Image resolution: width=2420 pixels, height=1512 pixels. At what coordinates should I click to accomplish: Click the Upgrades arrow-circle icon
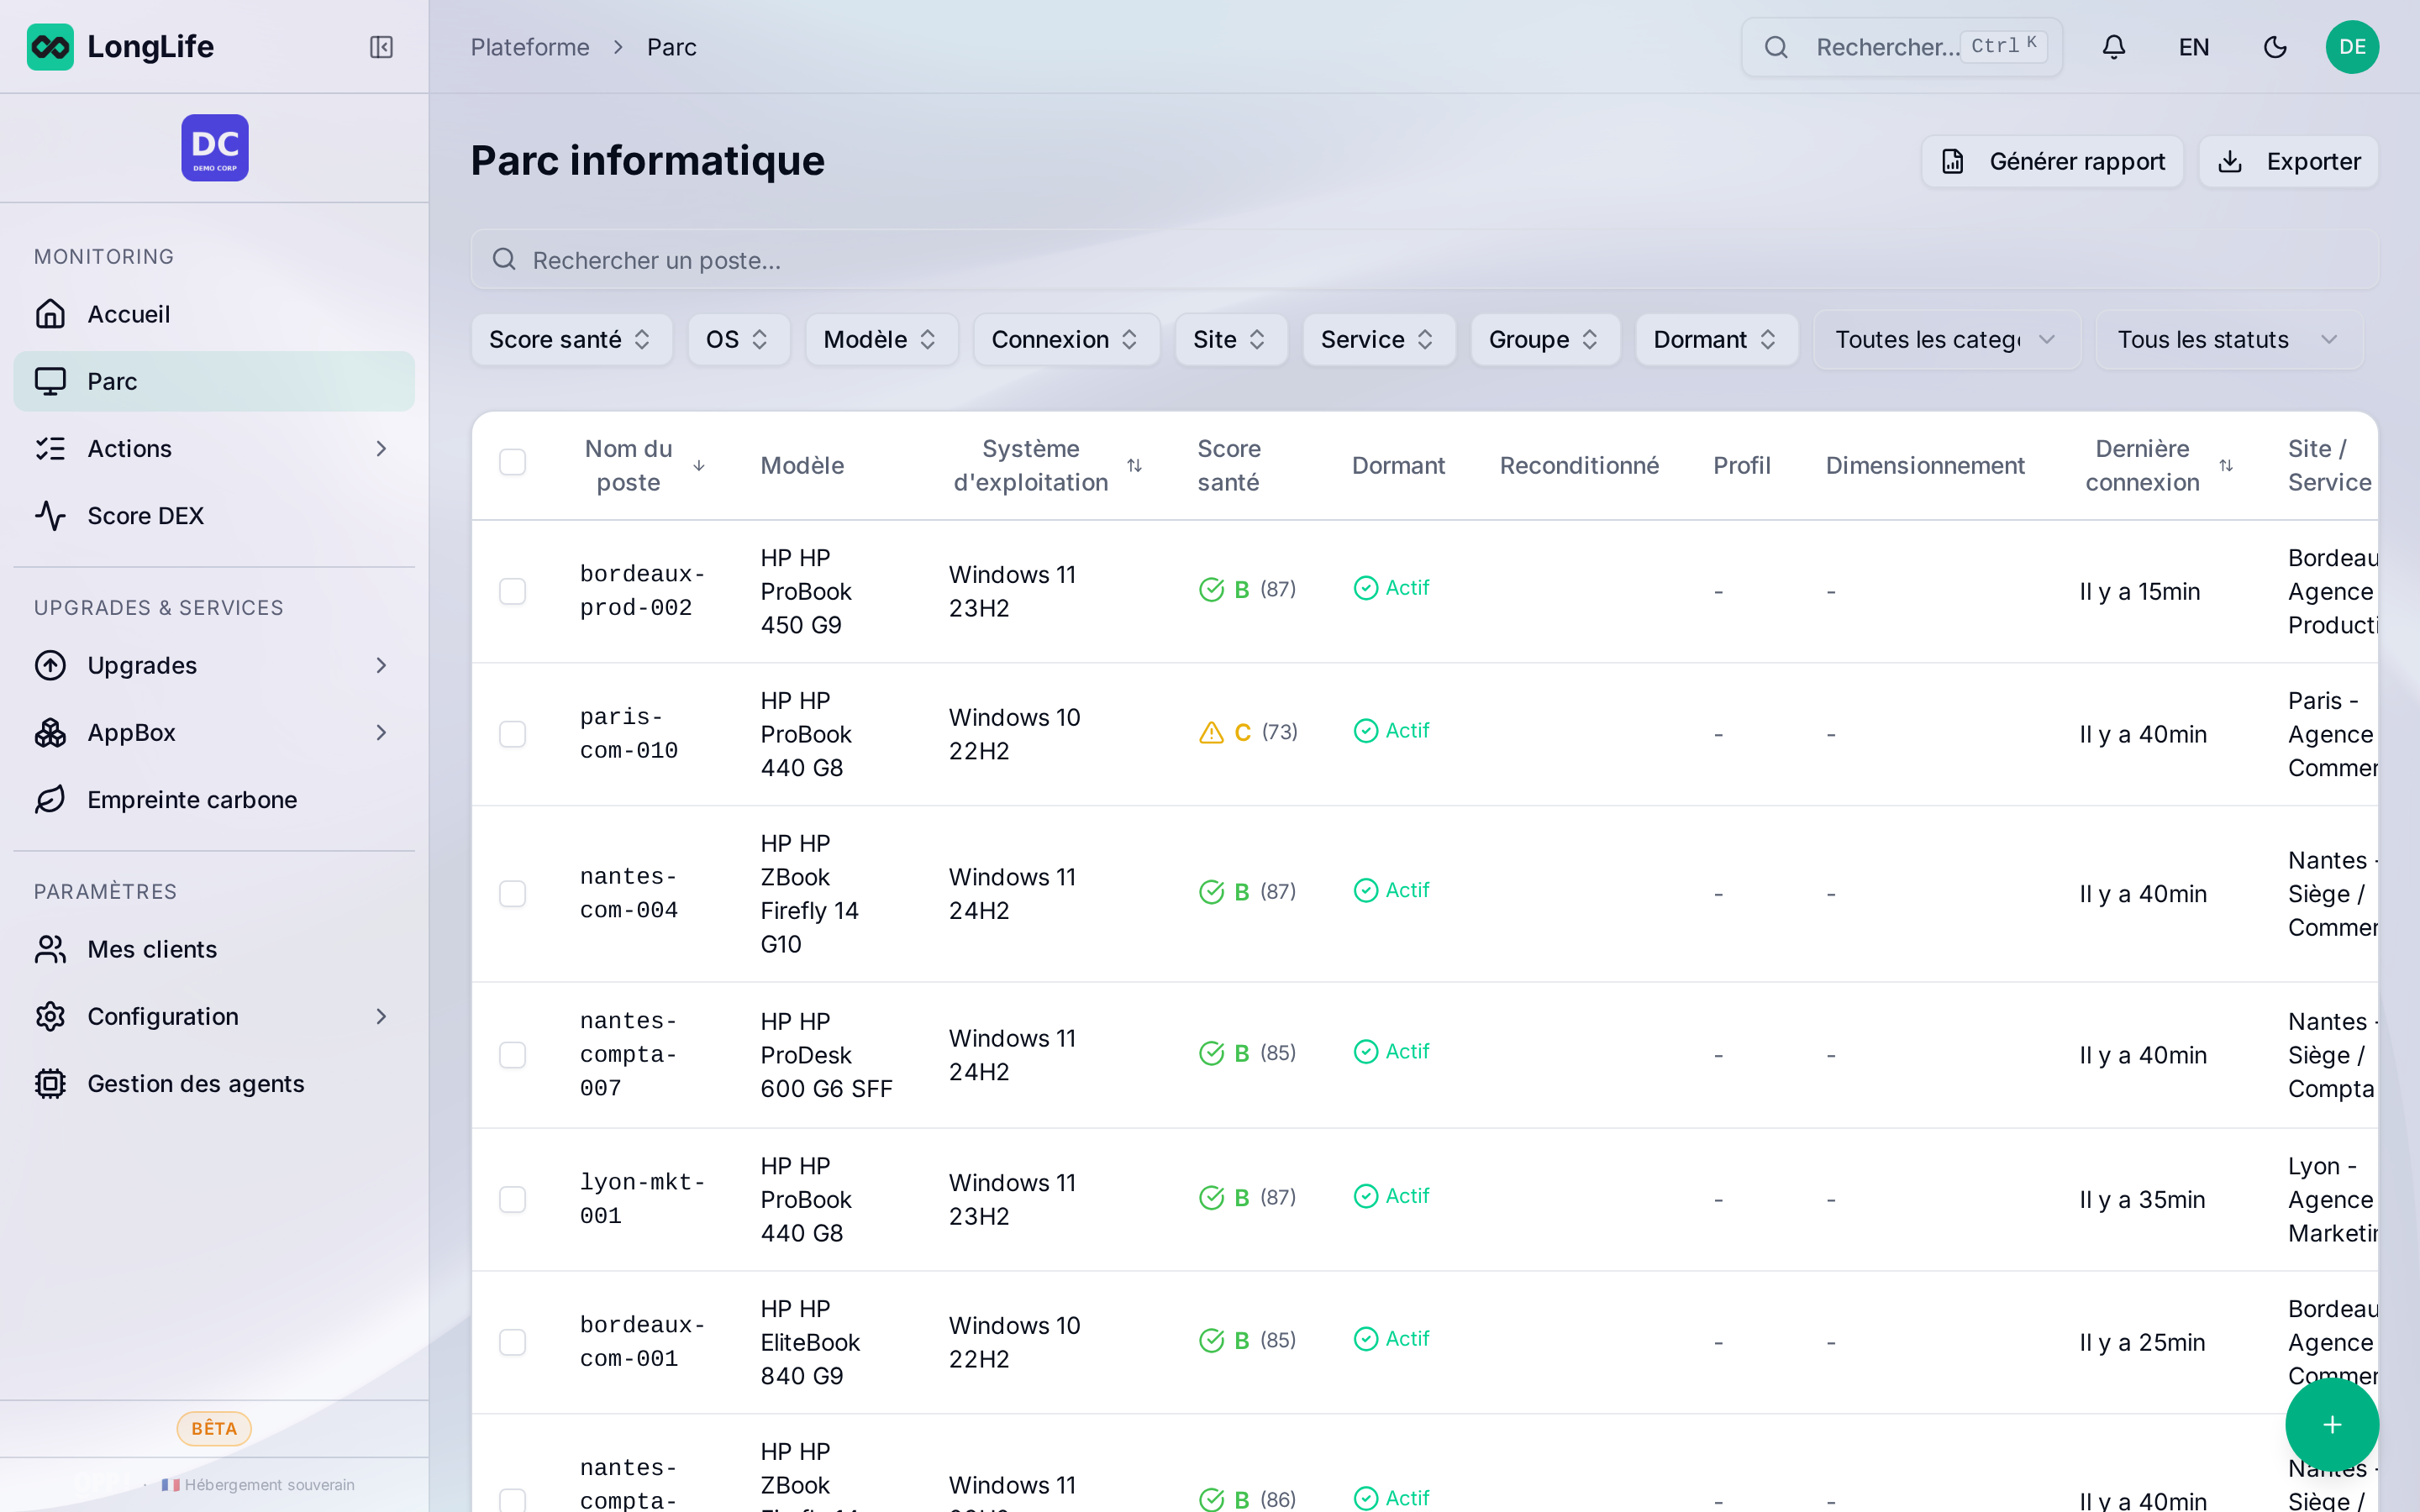50,665
